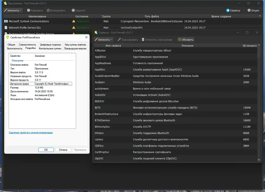
Task: Open Опции gear in the Программы window
Action: click(253, 11)
